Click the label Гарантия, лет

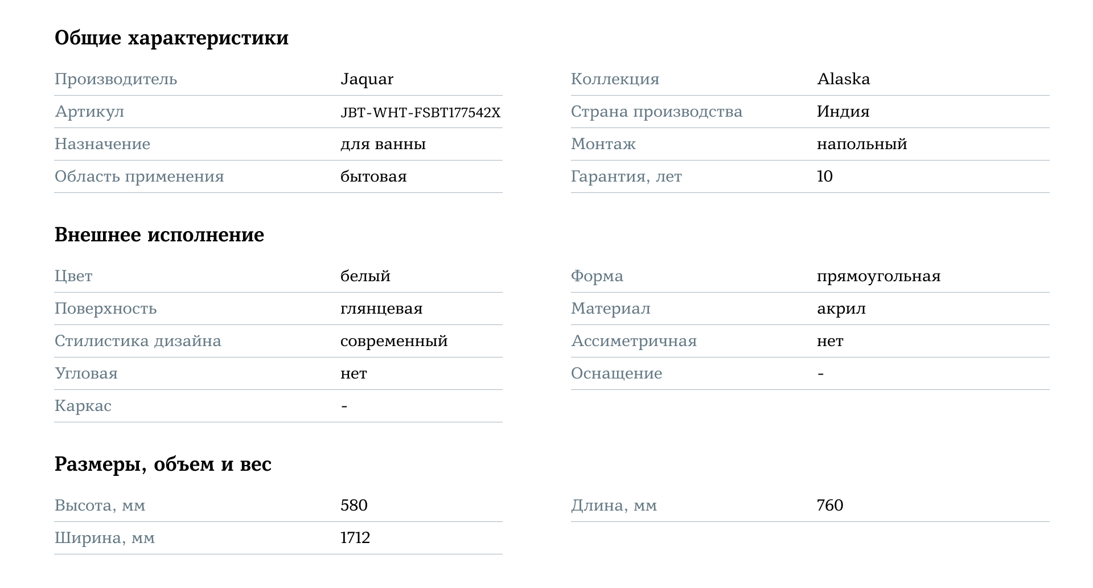pyautogui.click(x=626, y=176)
